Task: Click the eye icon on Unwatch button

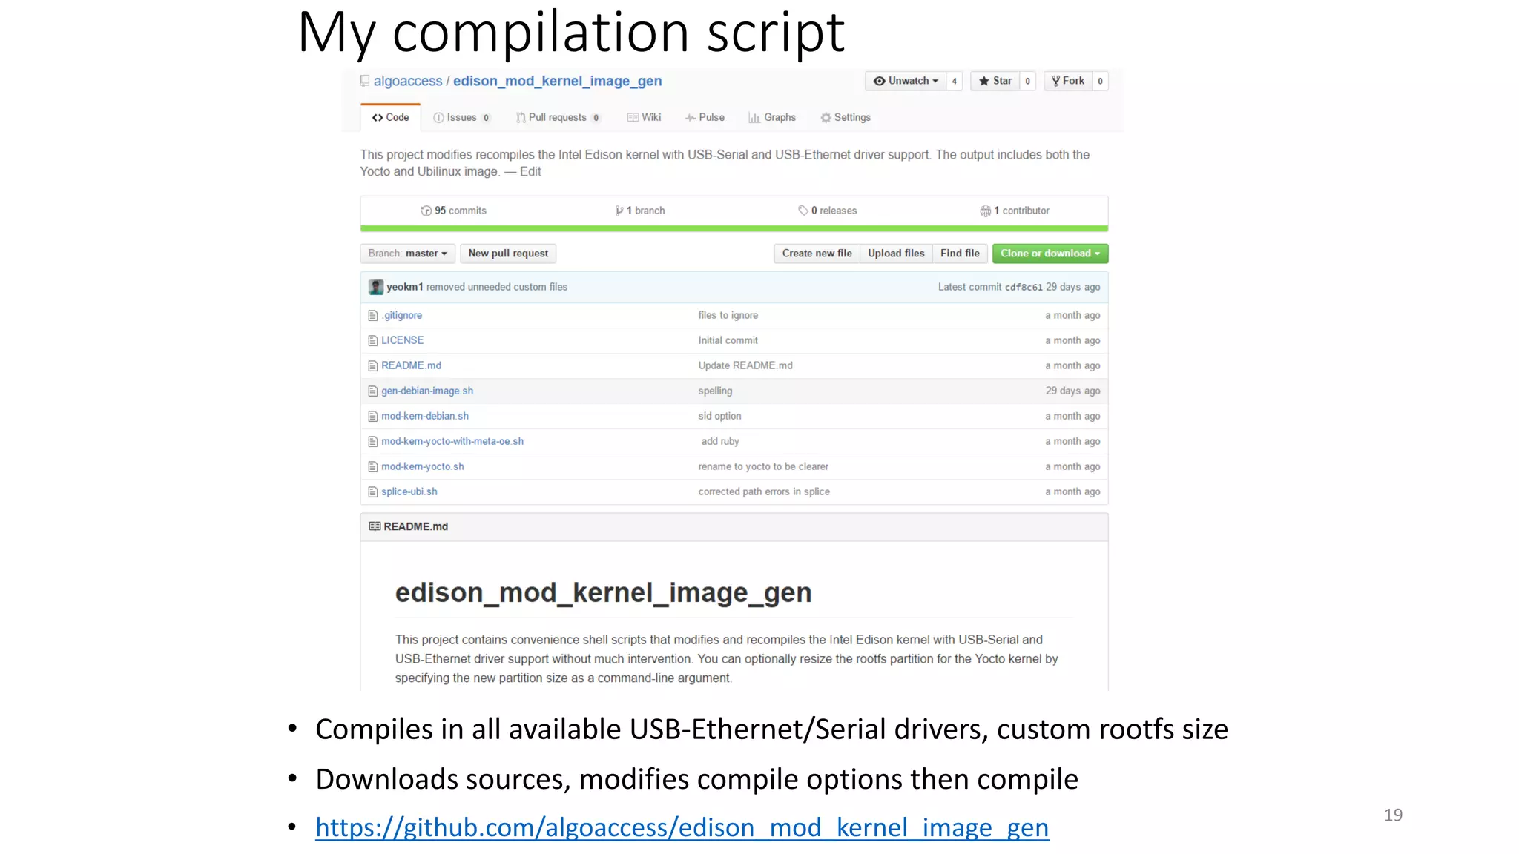Action: [879, 81]
